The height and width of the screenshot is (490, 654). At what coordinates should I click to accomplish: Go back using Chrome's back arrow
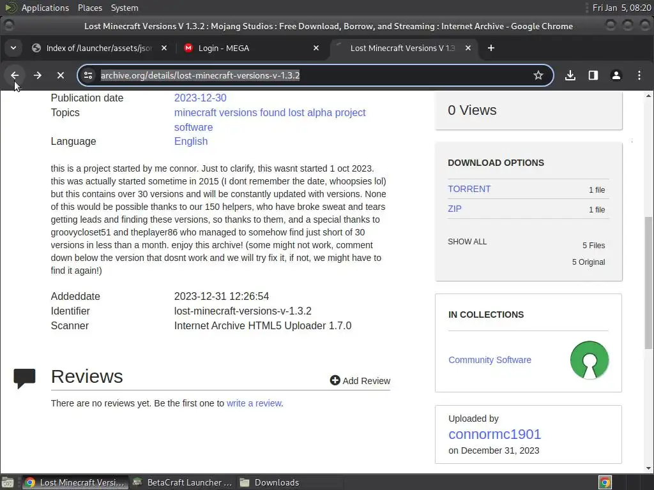(x=15, y=75)
